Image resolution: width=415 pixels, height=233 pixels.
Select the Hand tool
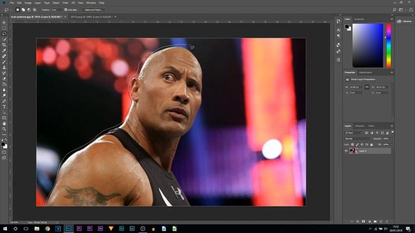click(x=4, y=124)
